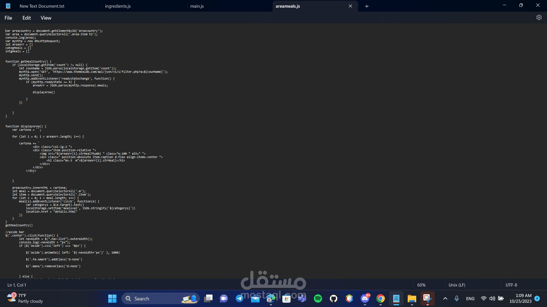Open Discord from the taskbar
547x307 pixels.
[x=365, y=298]
